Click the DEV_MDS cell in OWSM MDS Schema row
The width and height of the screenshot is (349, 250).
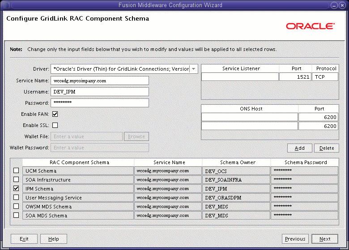(x=236, y=207)
